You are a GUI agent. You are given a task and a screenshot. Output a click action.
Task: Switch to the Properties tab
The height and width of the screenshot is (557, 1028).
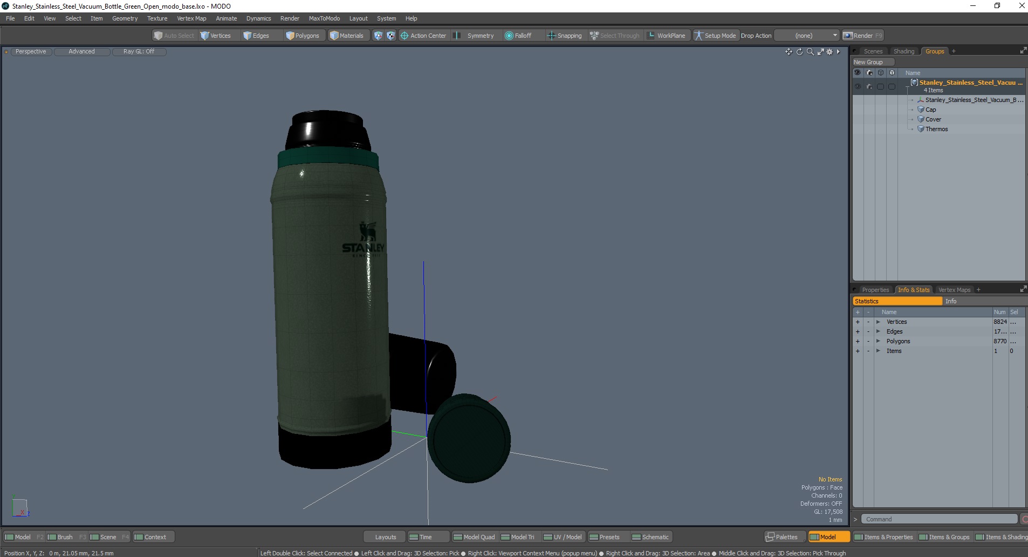click(875, 290)
